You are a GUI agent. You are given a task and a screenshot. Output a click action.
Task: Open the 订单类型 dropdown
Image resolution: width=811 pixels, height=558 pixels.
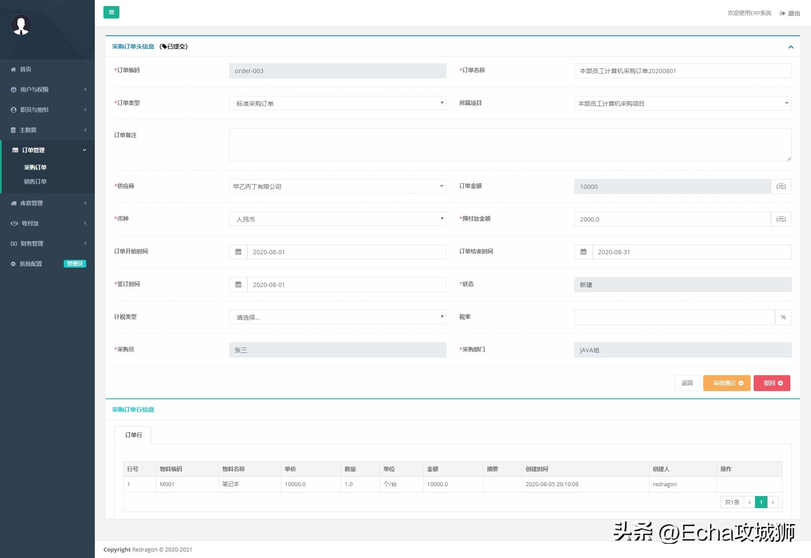coord(338,103)
